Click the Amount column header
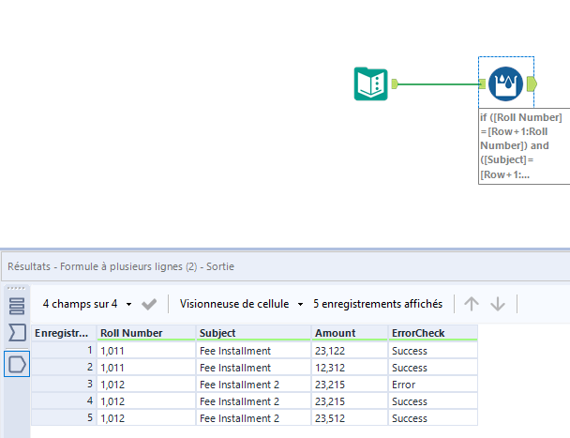The width and height of the screenshot is (570, 438). click(x=335, y=333)
